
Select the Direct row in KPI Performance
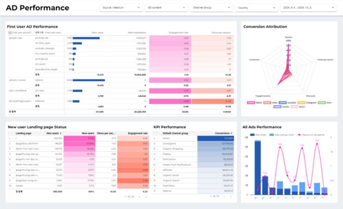(x=193, y=138)
